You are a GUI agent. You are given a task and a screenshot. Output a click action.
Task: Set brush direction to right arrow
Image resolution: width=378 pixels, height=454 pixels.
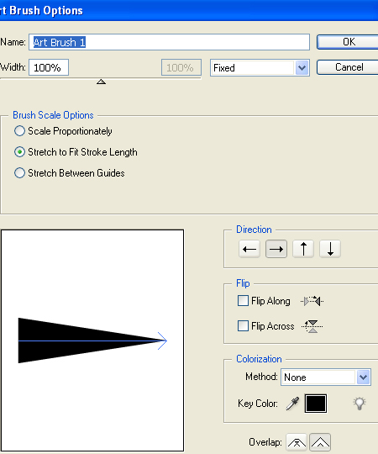276,249
